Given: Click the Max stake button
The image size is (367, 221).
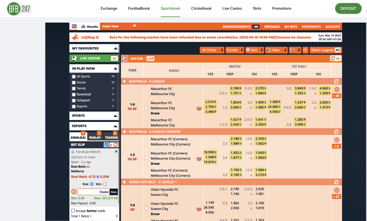Looking at the screenshot, I should pos(114,192).
